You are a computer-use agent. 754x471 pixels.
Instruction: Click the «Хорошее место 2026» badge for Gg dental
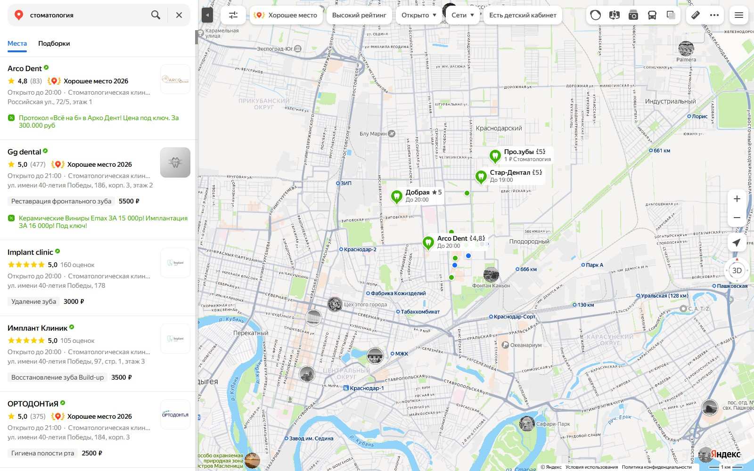click(x=91, y=164)
